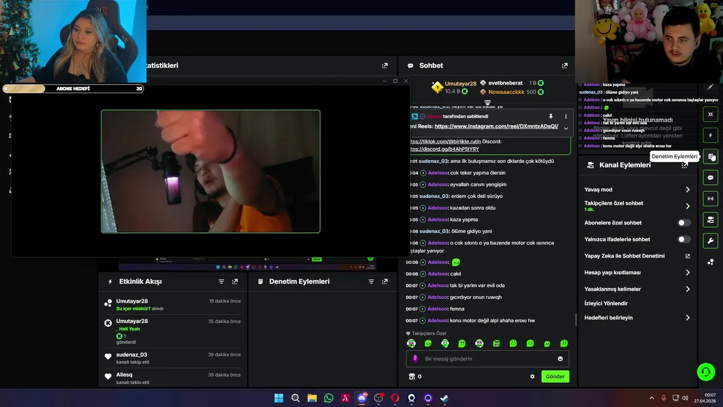Unpin the pinned chat message

point(551,116)
